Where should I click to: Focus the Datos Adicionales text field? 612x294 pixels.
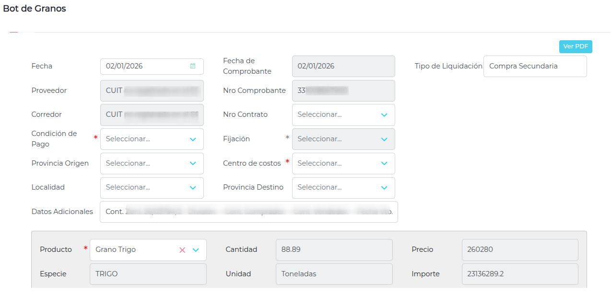pyautogui.click(x=248, y=212)
